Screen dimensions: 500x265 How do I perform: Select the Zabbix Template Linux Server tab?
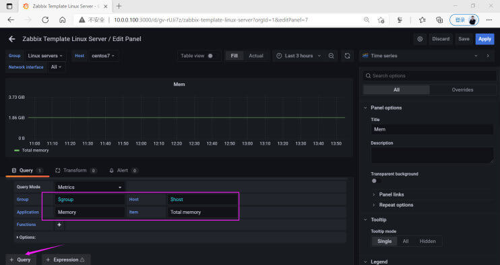pos(65,6)
